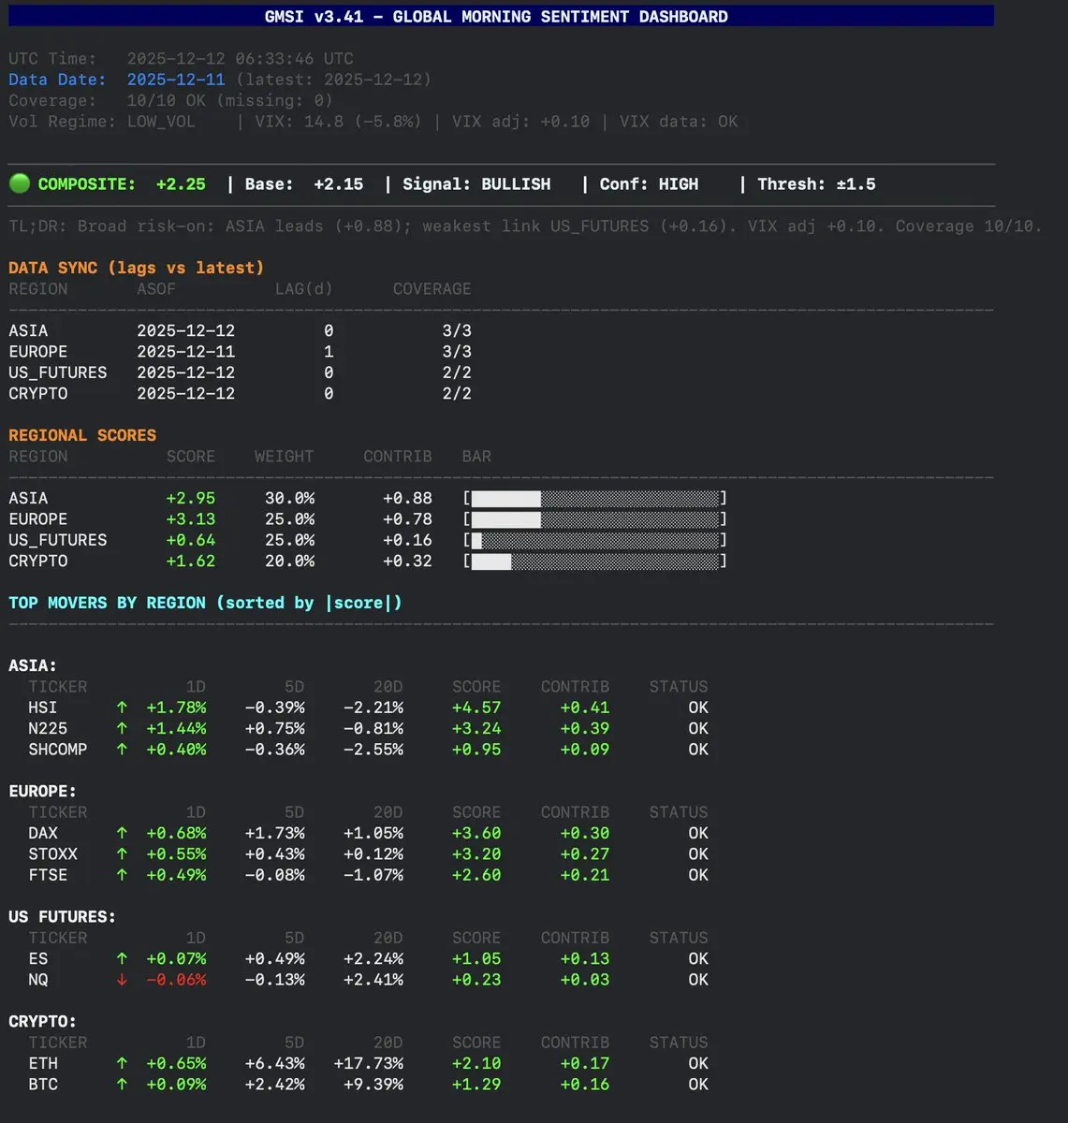The height and width of the screenshot is (1123, 1068).
Task: Click the ASIA regional score bar
Action: coord(594,498)
